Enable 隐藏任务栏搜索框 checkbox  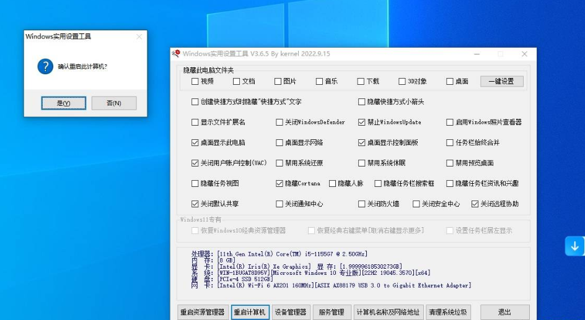pos(377,183)
